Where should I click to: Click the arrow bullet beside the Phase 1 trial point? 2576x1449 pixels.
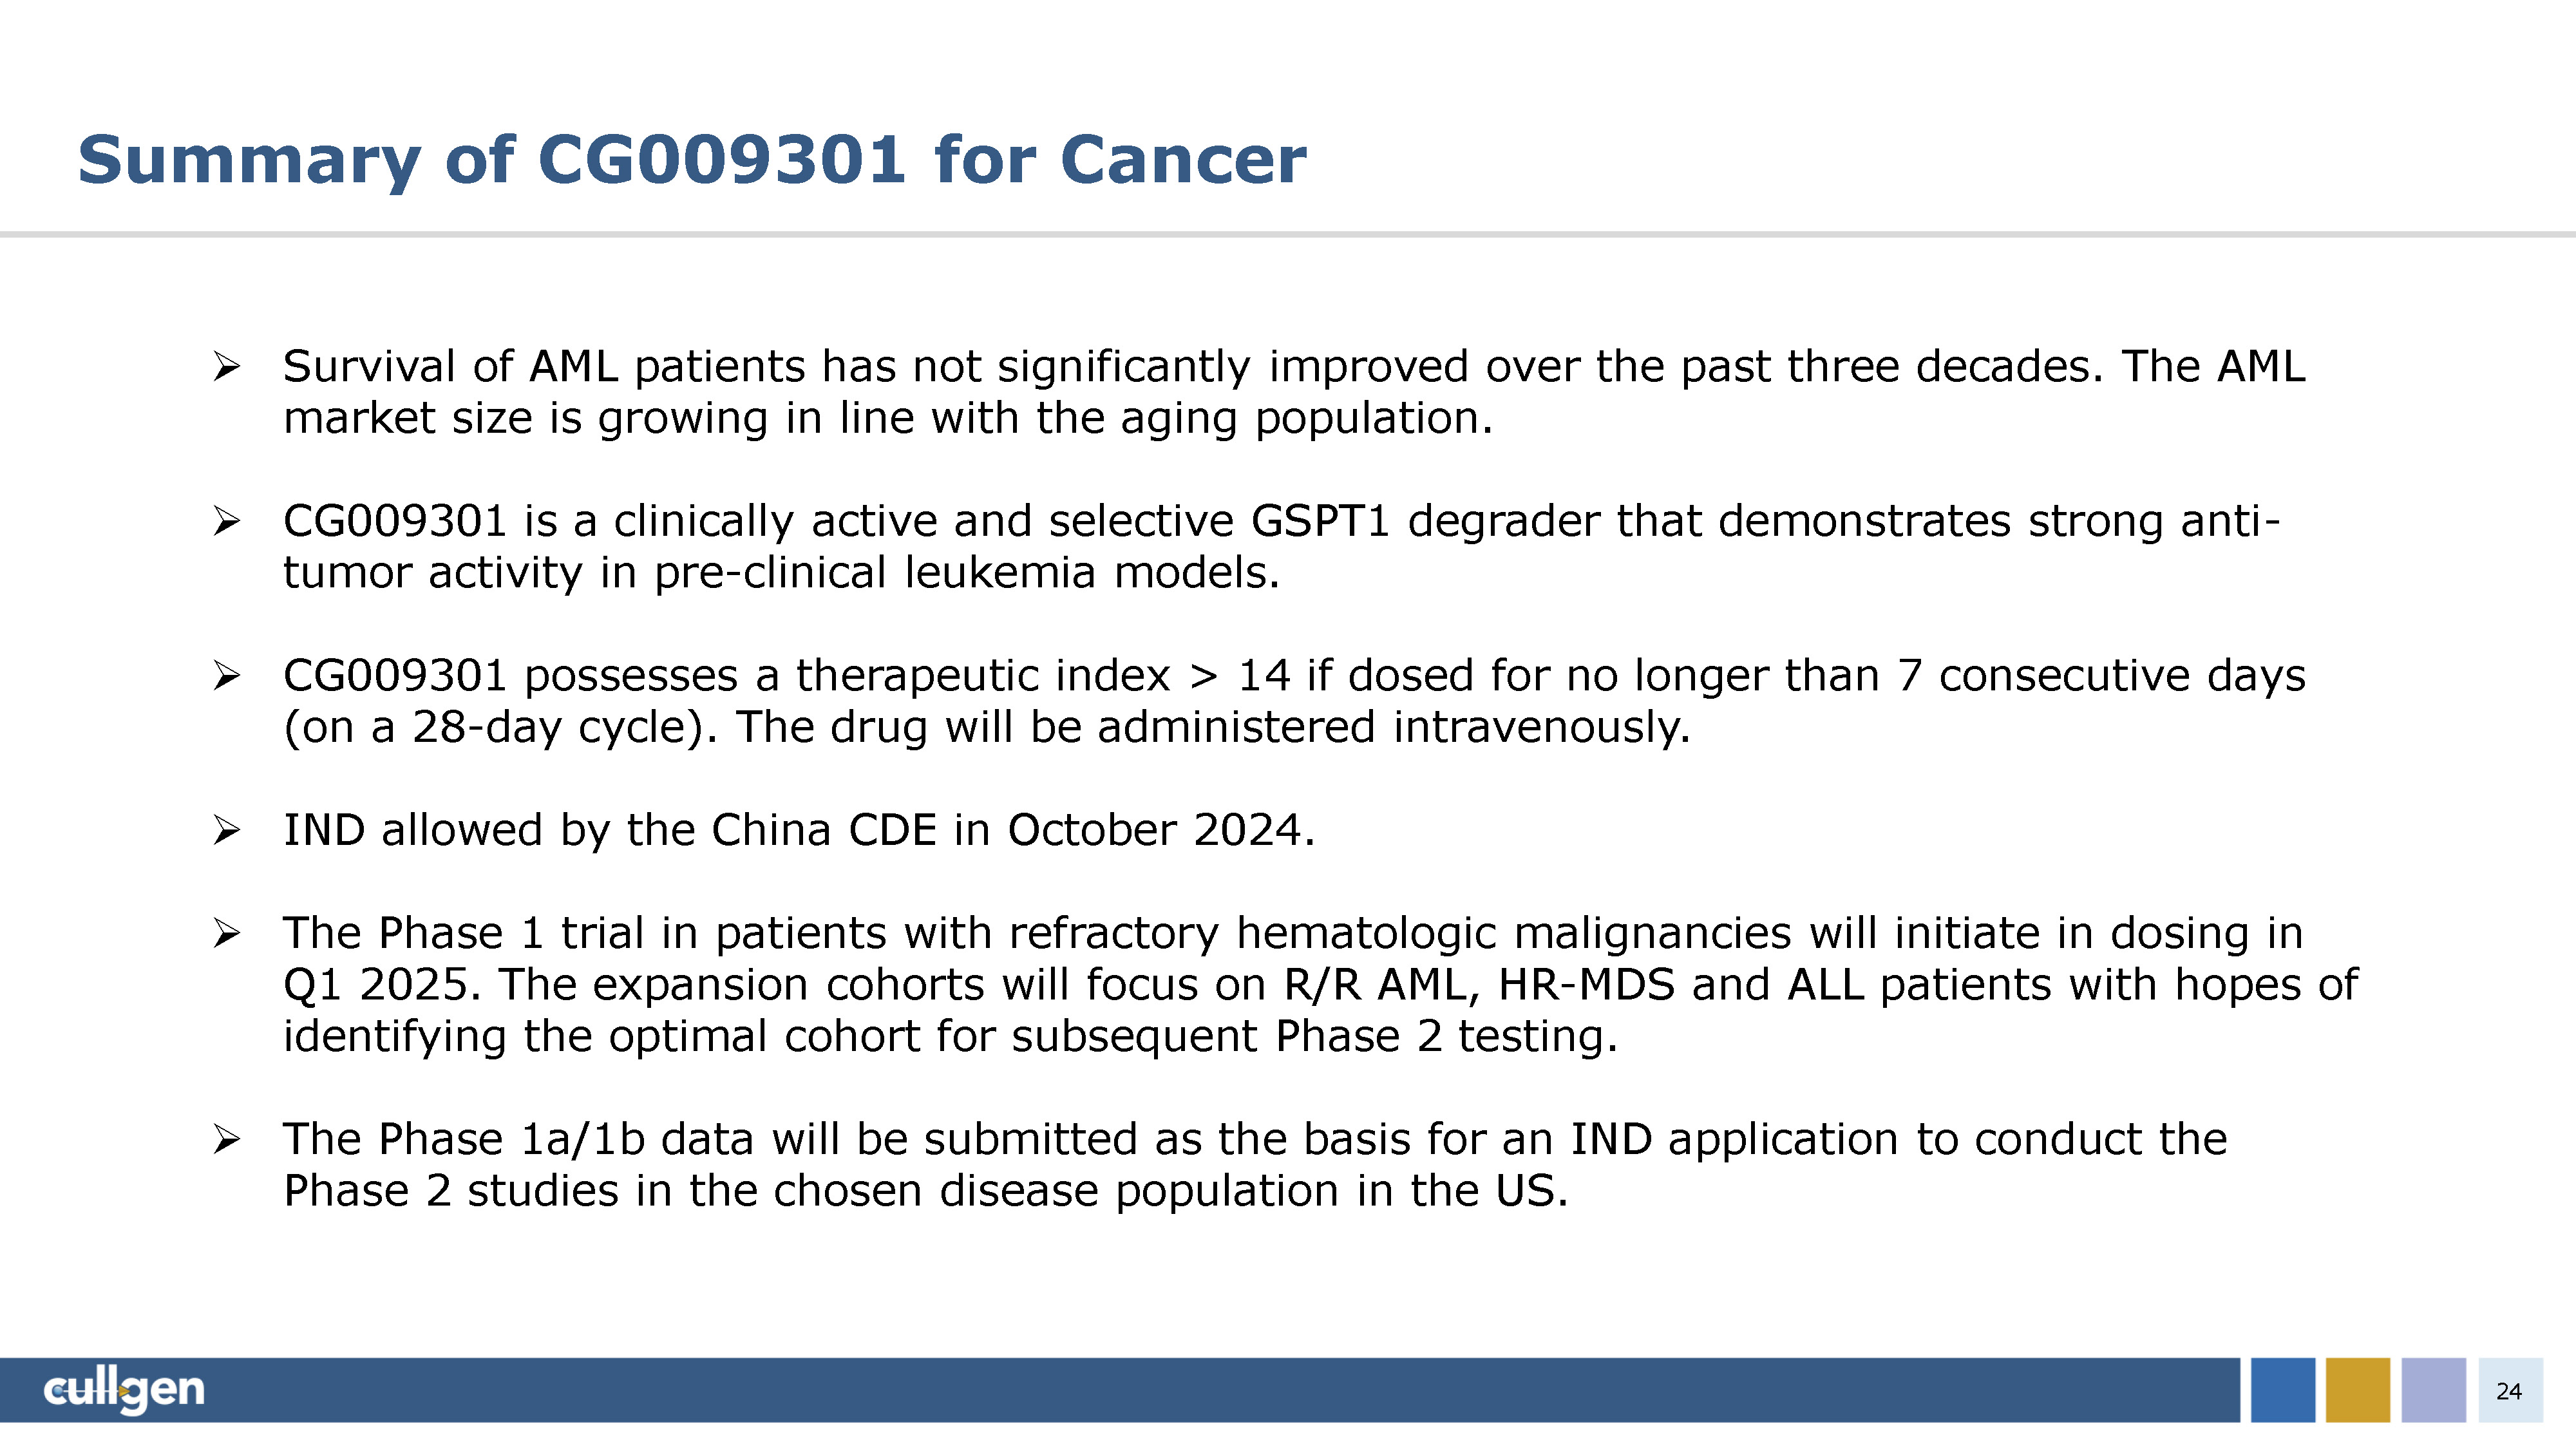(226, 934)
